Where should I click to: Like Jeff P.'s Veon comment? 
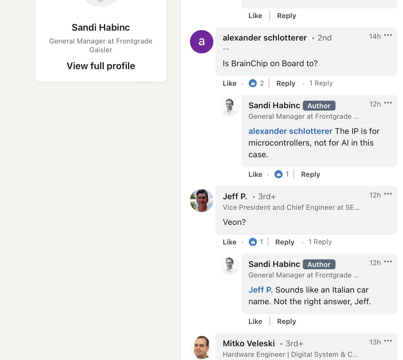tap(229, 242)
